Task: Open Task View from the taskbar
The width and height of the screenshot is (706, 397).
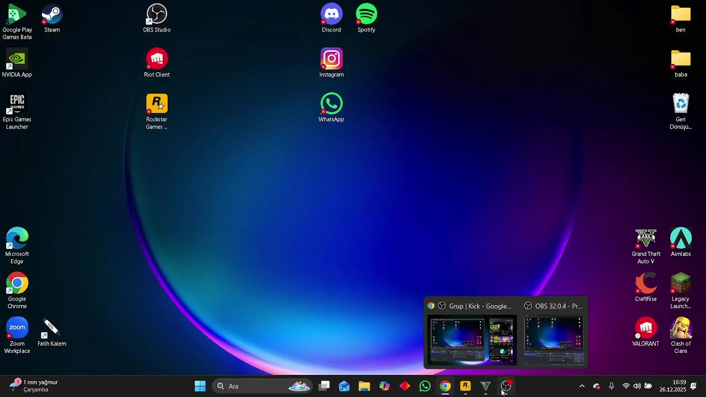Action: point(324,386)
